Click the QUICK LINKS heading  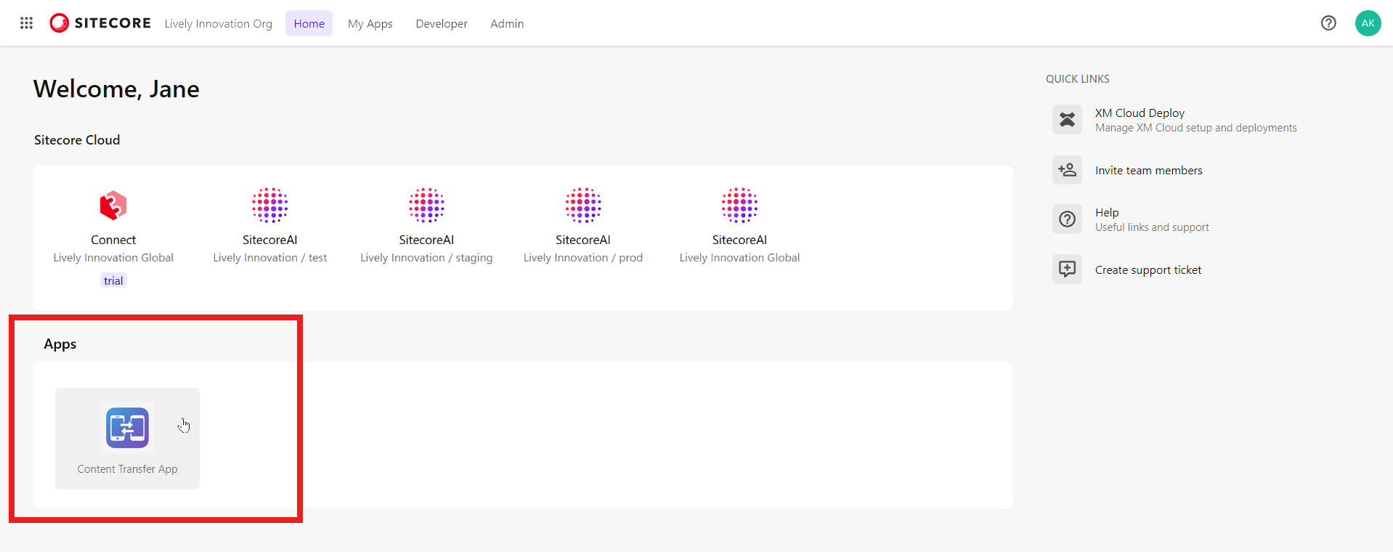point(1077,78)
